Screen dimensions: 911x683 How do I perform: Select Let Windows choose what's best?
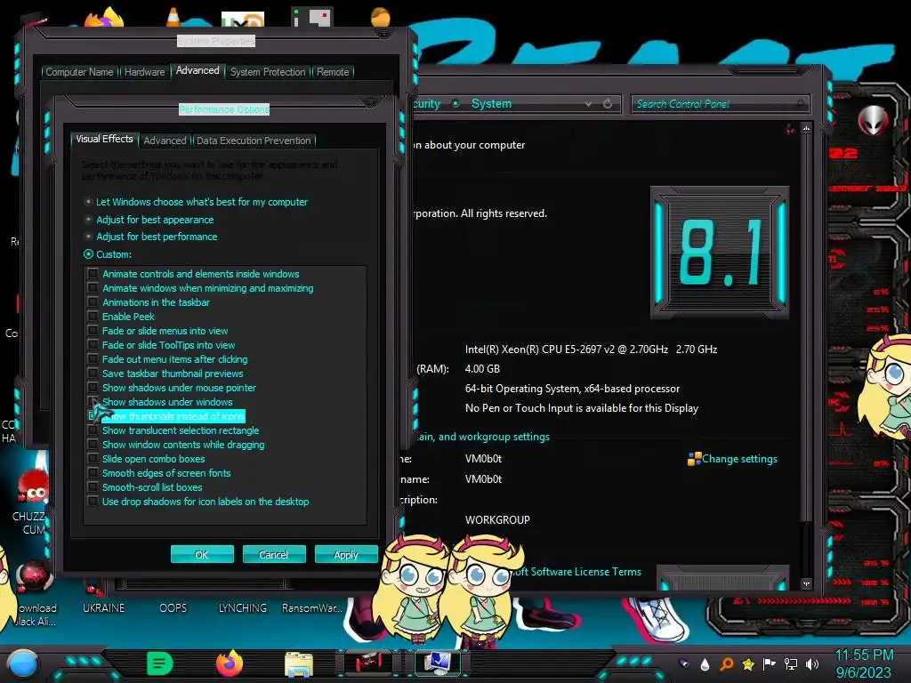coord(88,202)
